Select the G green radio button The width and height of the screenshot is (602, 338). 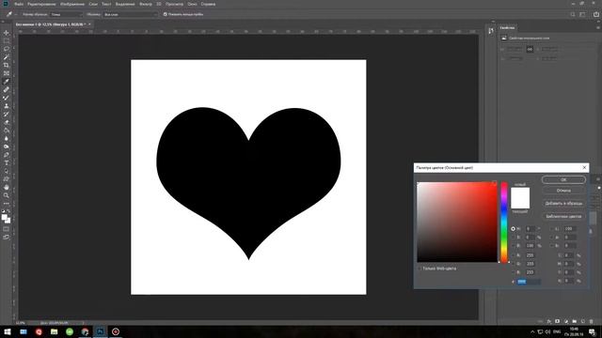coord(513,264)
